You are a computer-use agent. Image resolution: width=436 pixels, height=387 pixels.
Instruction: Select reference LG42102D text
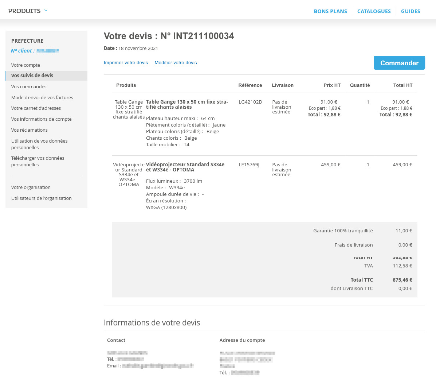[250, 102]
